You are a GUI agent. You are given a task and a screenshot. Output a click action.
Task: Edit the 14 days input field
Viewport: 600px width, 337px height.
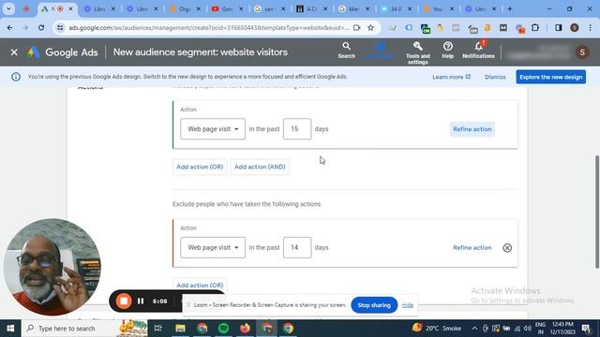pos(297,247)
